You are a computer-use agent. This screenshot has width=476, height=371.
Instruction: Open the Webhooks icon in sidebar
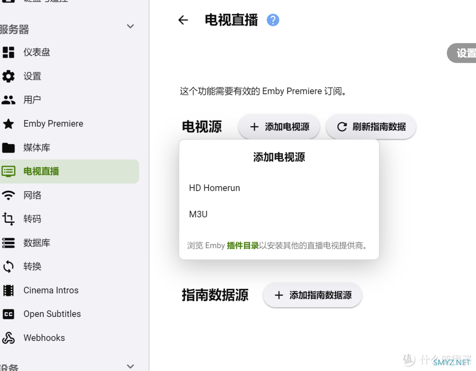[8, 338]
